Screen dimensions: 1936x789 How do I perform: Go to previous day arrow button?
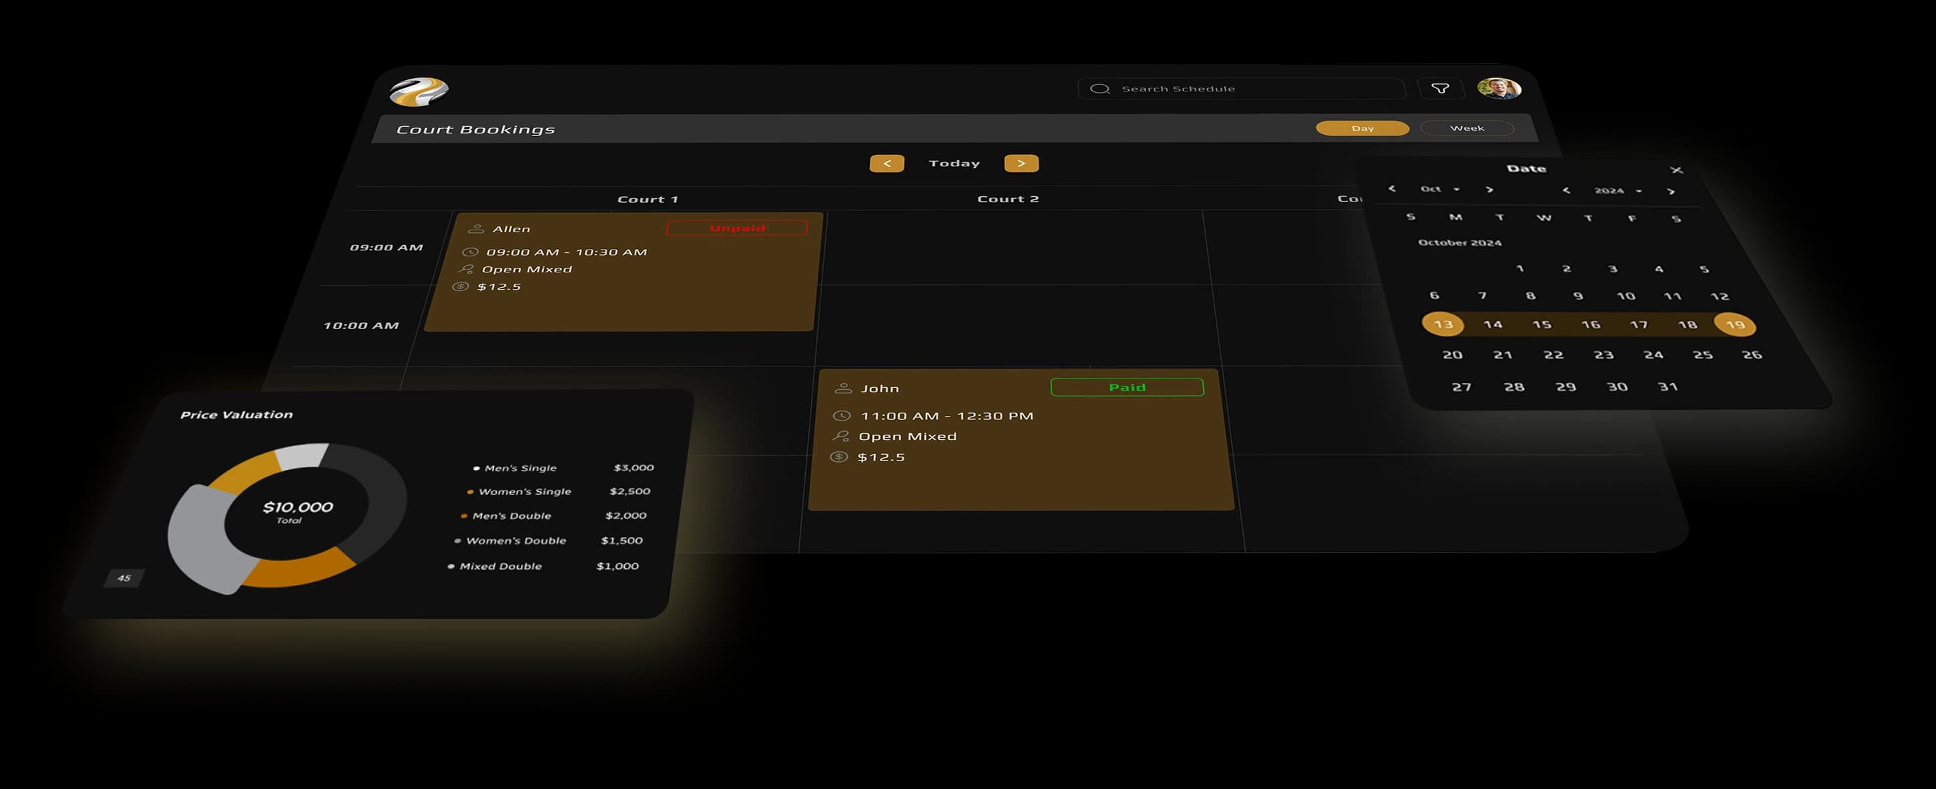pyautogui.click(x=887, y=163)
